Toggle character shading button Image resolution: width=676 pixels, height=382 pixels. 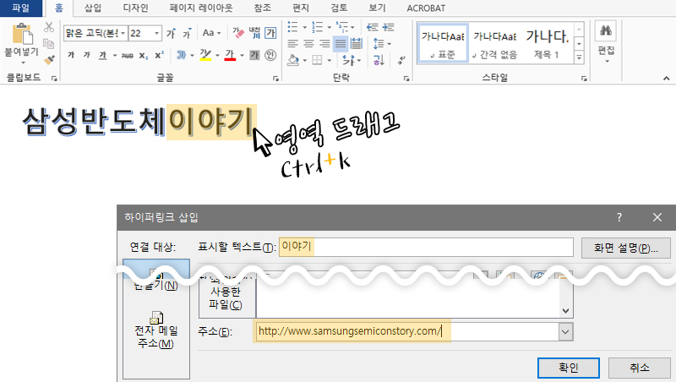pos(255,55)
